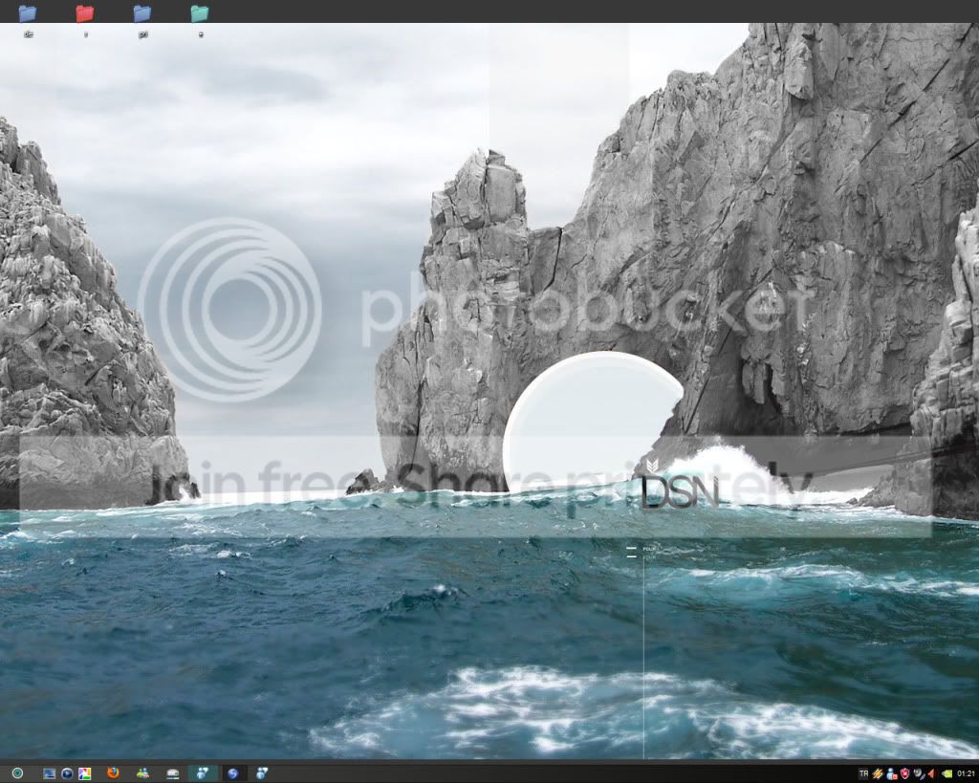Open the show desktop monitor icon
The height and width of the screenshot is (783, 979).
[49, 773]
